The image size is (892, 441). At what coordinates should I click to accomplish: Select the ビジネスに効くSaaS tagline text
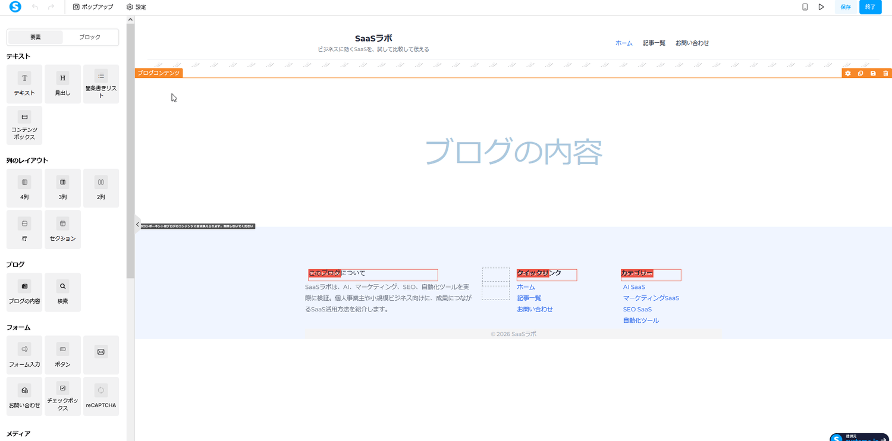coord(373,49)
